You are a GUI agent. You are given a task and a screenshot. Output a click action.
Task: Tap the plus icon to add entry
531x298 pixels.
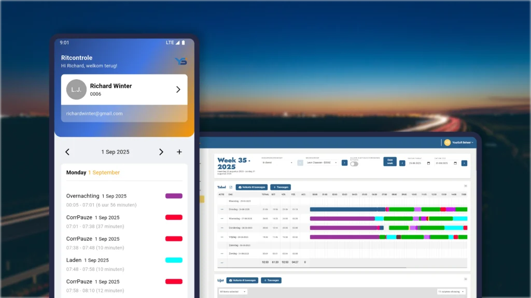(179, 152)
